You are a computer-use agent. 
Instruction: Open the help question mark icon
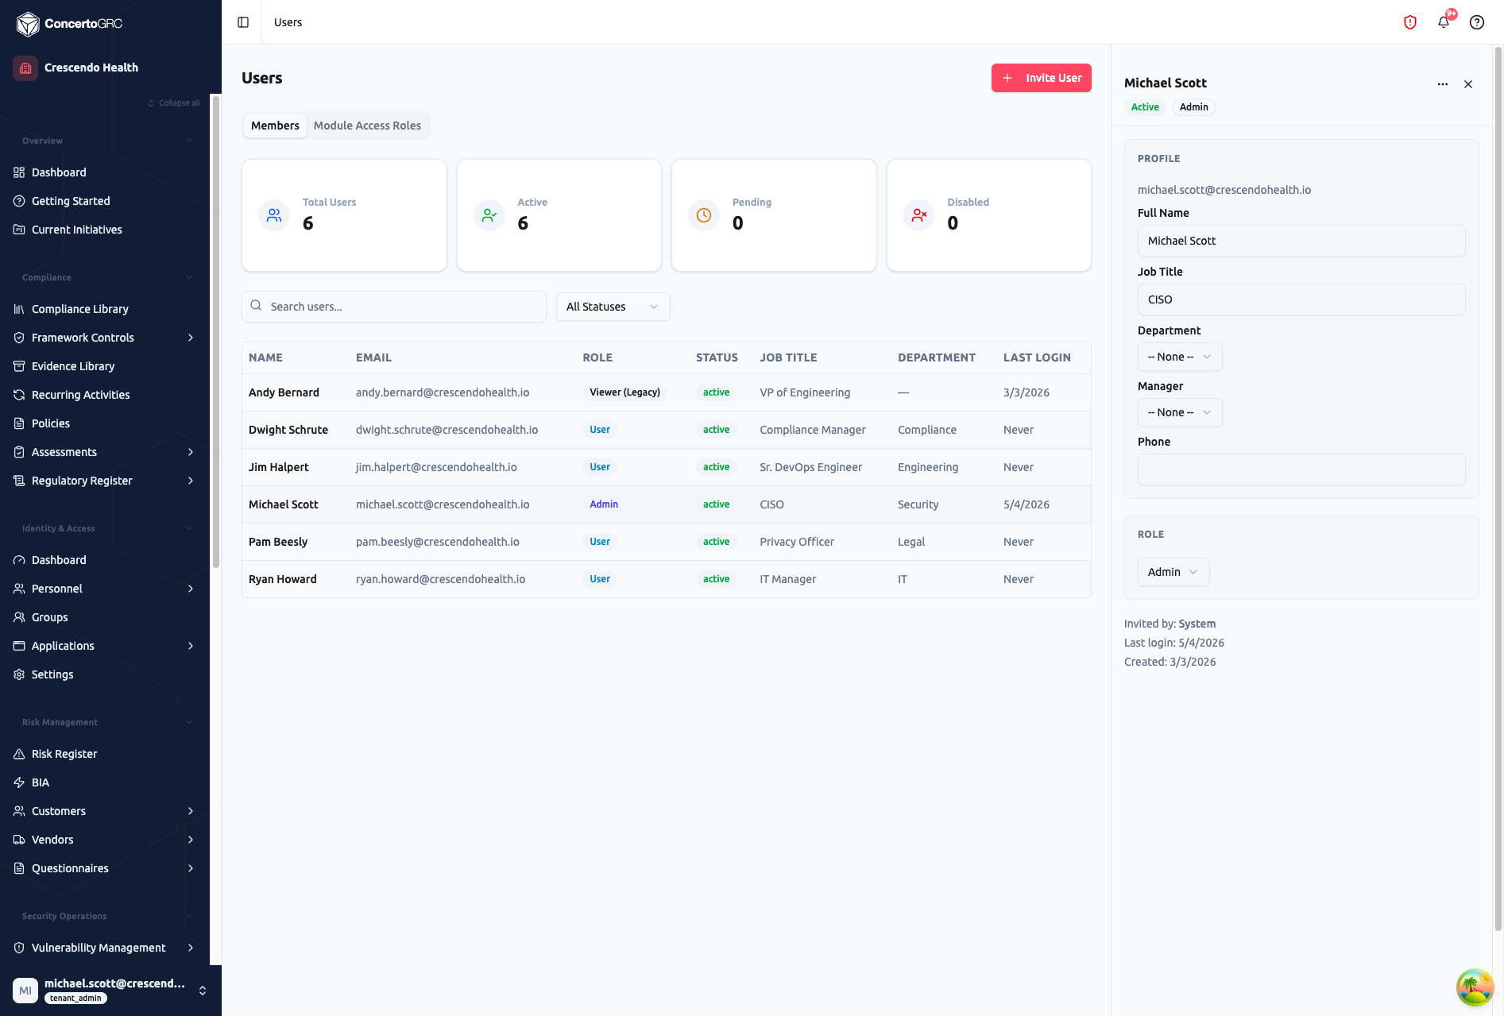tap(1477, 22)
